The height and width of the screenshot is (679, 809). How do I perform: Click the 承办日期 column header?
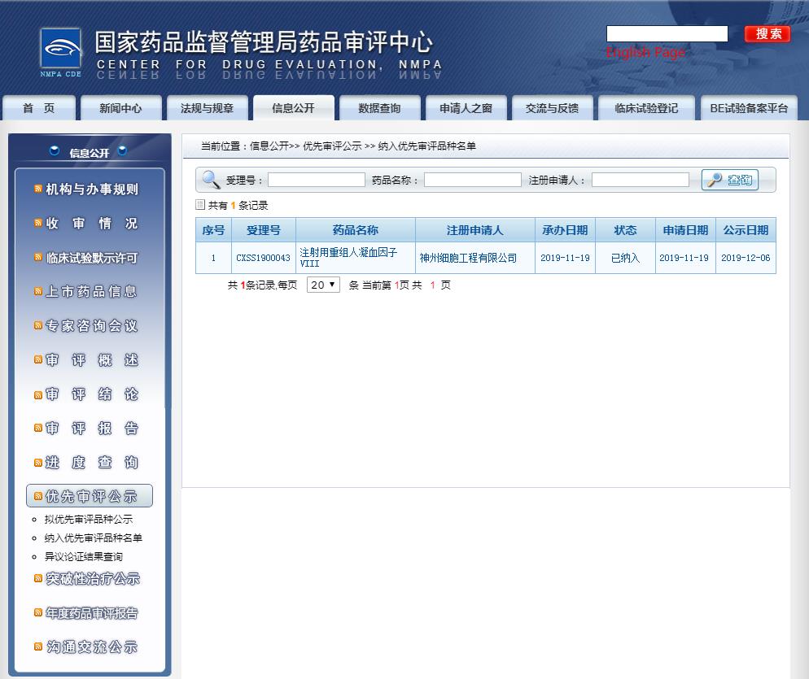click(x=565, y=230)
